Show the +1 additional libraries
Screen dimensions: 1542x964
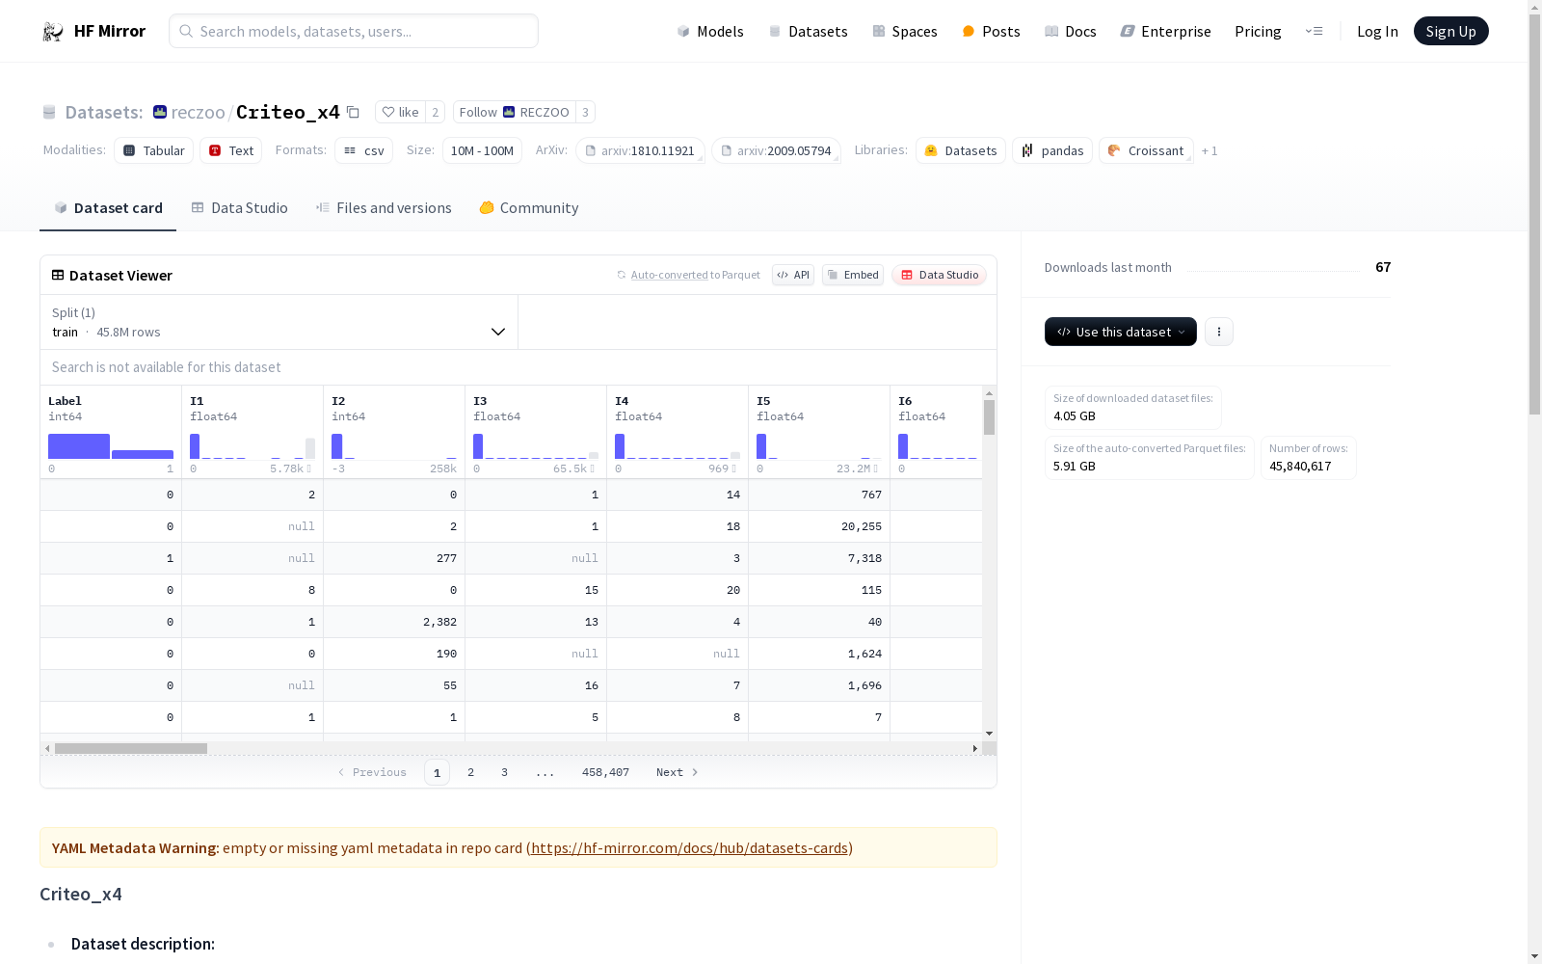(x=1210, y=150)
